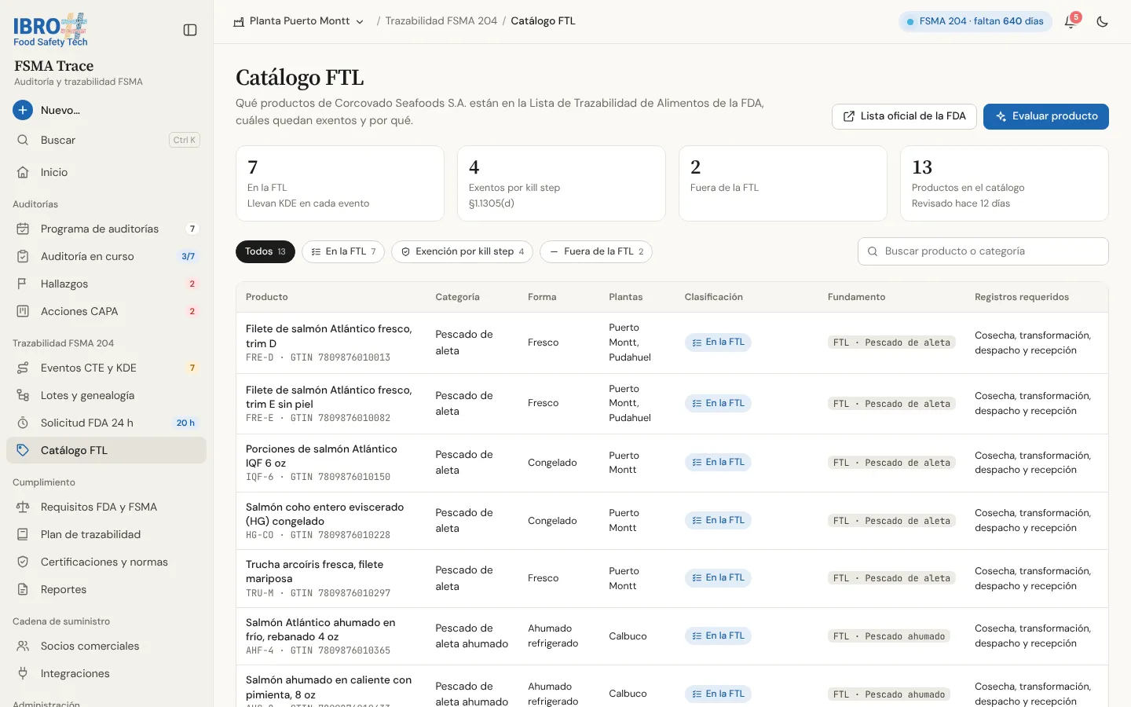Open Lista oficial de la FDA
1131x707 pixels.
[904, 116]
